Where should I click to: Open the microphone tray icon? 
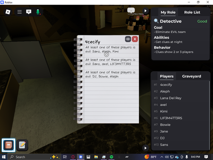(187, 157)
